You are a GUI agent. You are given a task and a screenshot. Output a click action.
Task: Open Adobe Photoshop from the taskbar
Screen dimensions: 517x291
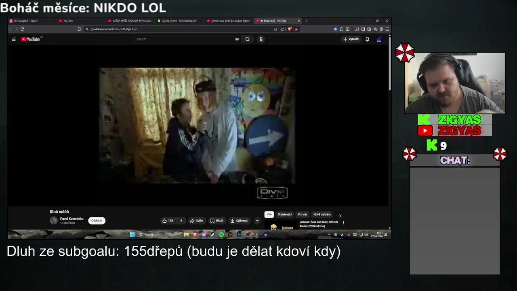(239, 234)
